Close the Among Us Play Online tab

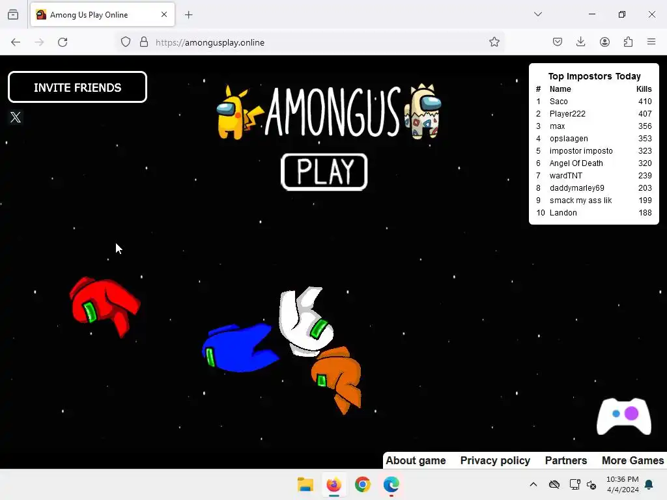click(x=164, y=14)
